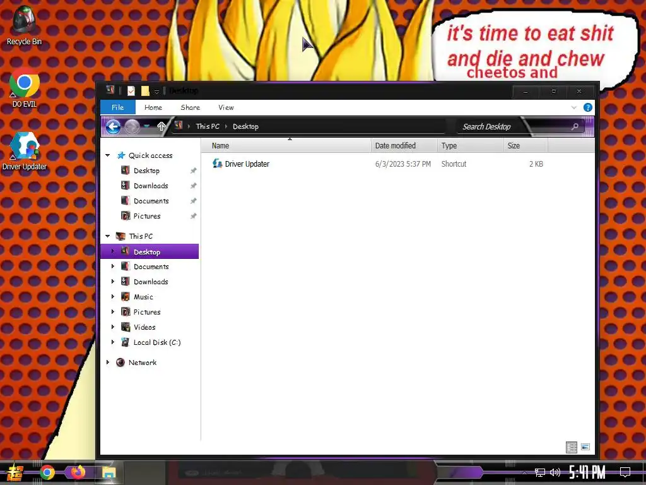Viewport: 646px width, 485px height.
Task: Click the 5:41 PM taskbar clock
Action: tap(587, 472)
